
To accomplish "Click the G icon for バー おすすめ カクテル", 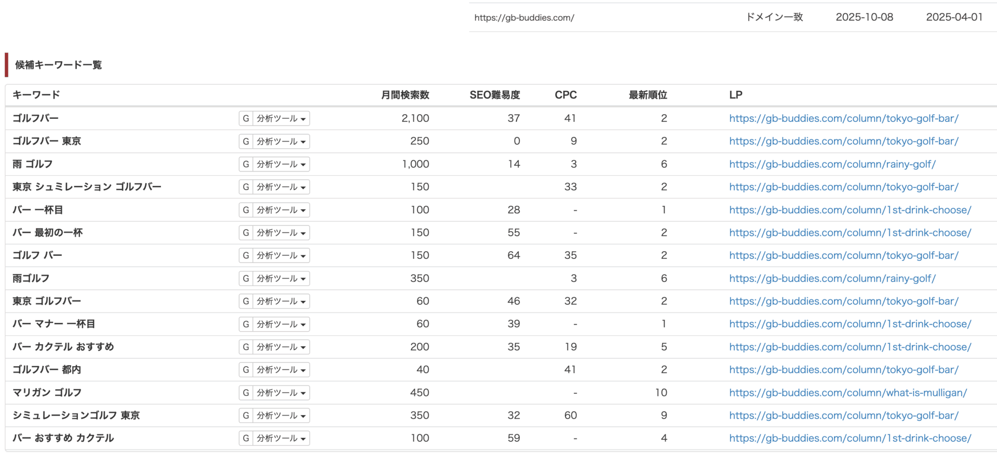I will 246,438.
